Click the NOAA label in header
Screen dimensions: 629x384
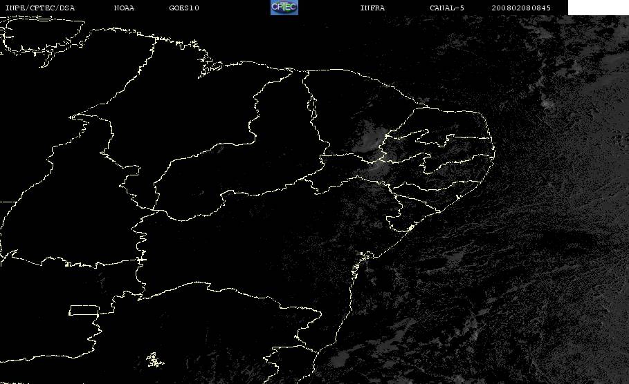click(124, 8)
